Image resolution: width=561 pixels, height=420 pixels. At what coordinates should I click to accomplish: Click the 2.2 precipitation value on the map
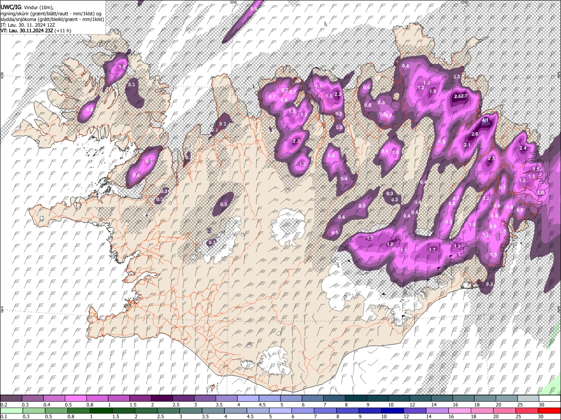pos(338,94)
